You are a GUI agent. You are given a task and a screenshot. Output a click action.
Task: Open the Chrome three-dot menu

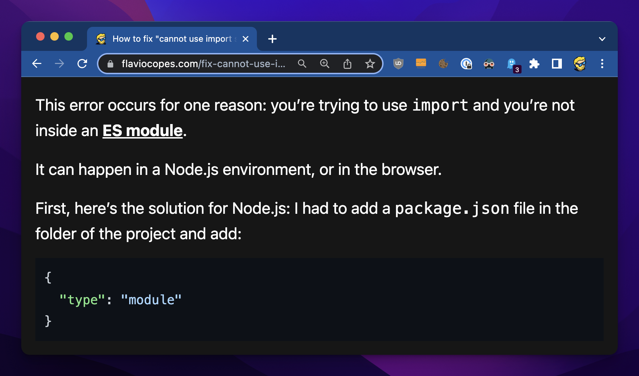click(602, 64)
